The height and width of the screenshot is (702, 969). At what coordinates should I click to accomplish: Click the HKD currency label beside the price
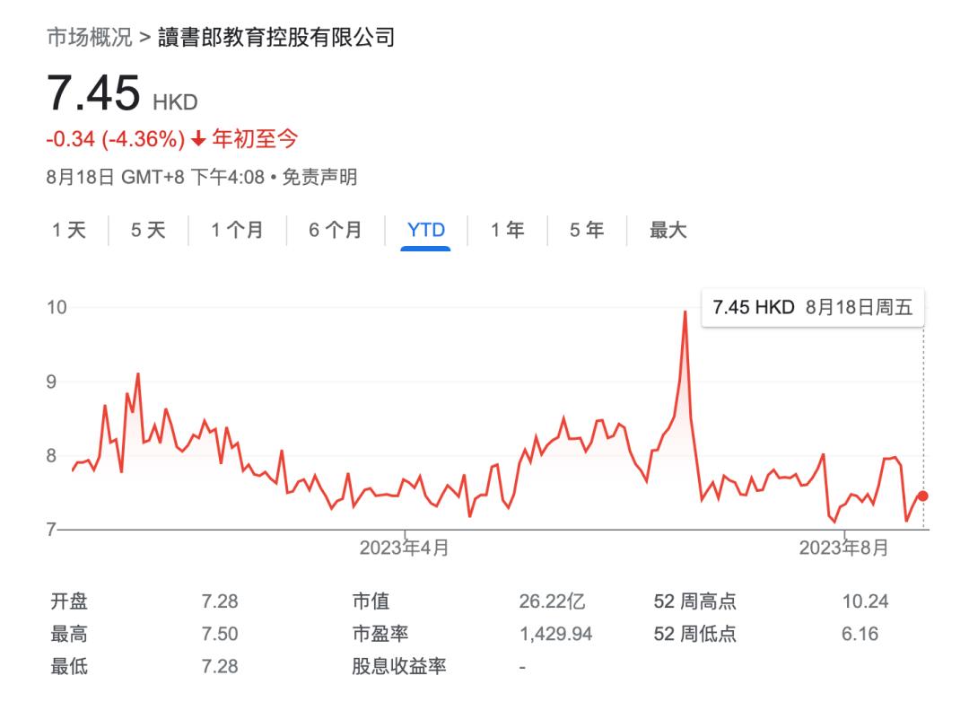pos(176,102)
